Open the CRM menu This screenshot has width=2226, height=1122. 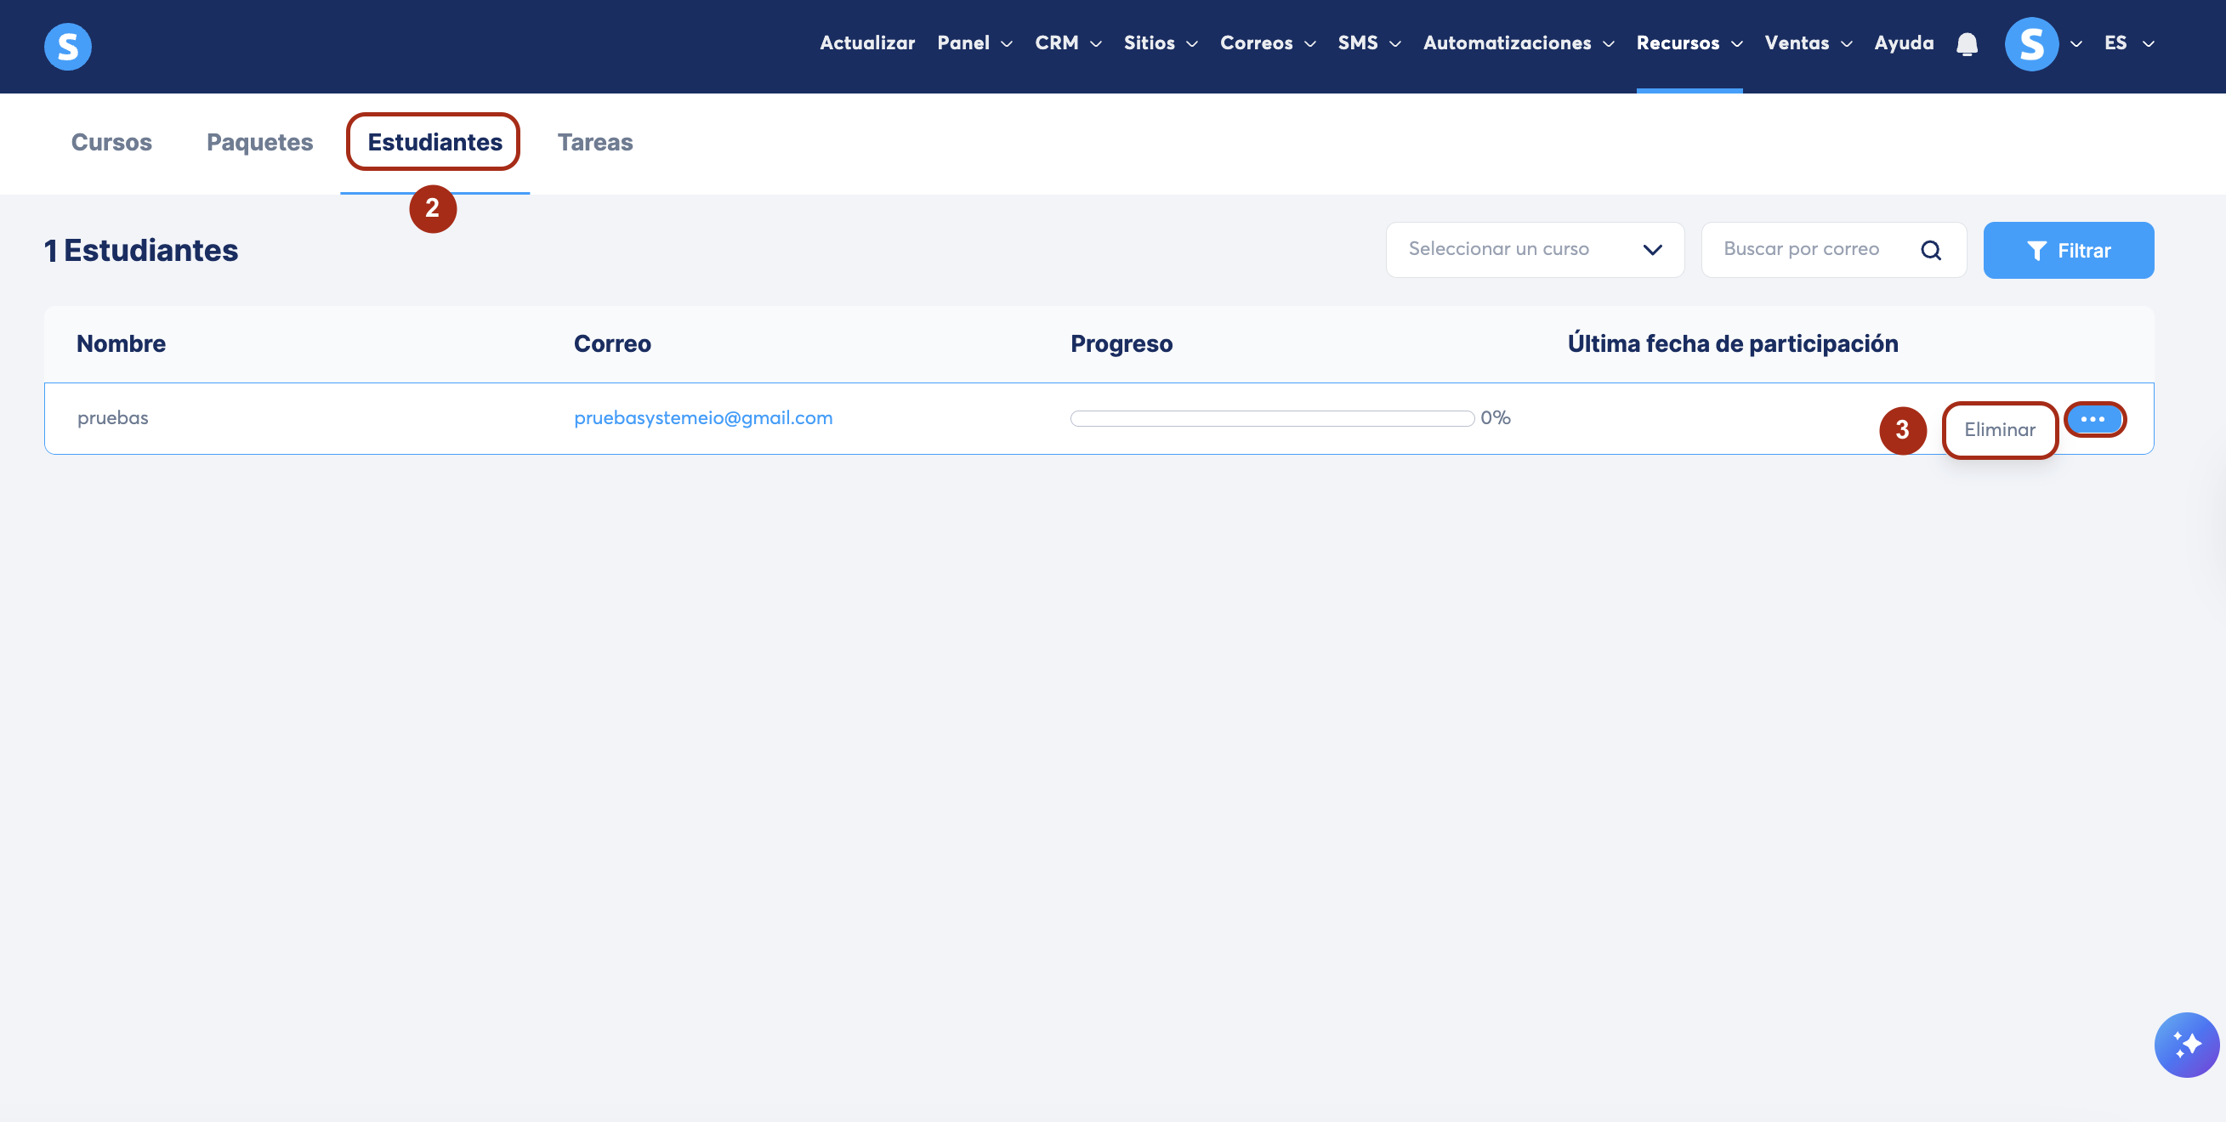(x=1068, y=43)
